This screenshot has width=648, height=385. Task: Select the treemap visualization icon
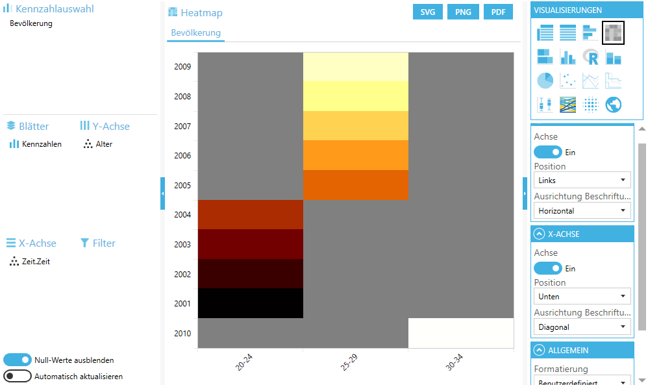545,56
